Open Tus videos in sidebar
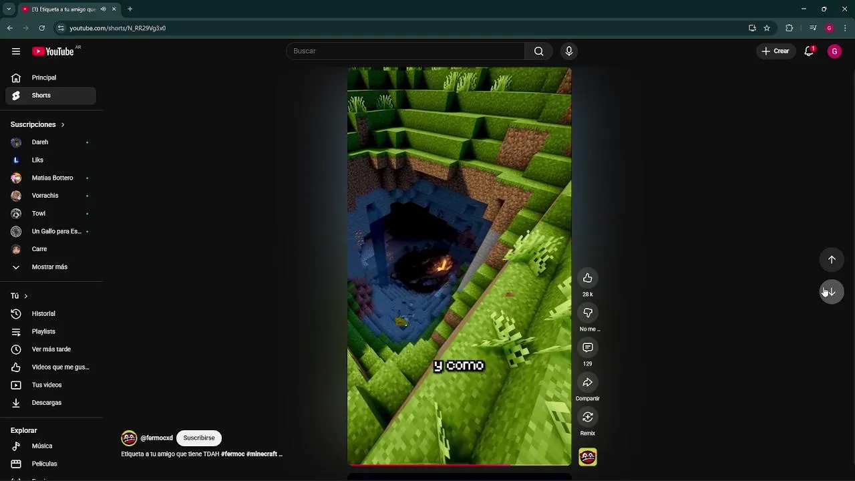The height and width of the screenshot is (481, 855). (x=51, y=385)
